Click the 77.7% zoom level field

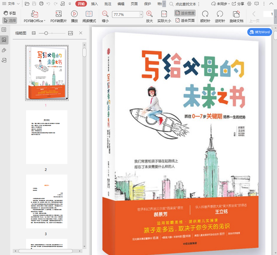click(x=125, y=14)
